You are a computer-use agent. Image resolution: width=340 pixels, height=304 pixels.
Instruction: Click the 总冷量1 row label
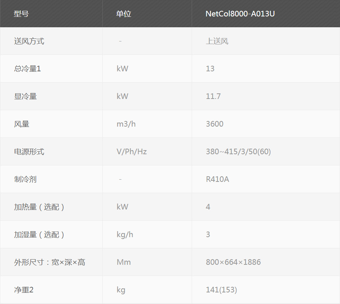27,69
